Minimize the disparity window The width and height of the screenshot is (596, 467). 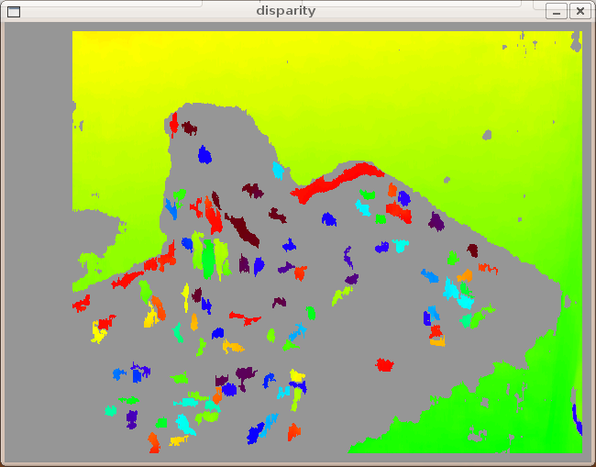[557, 11]
